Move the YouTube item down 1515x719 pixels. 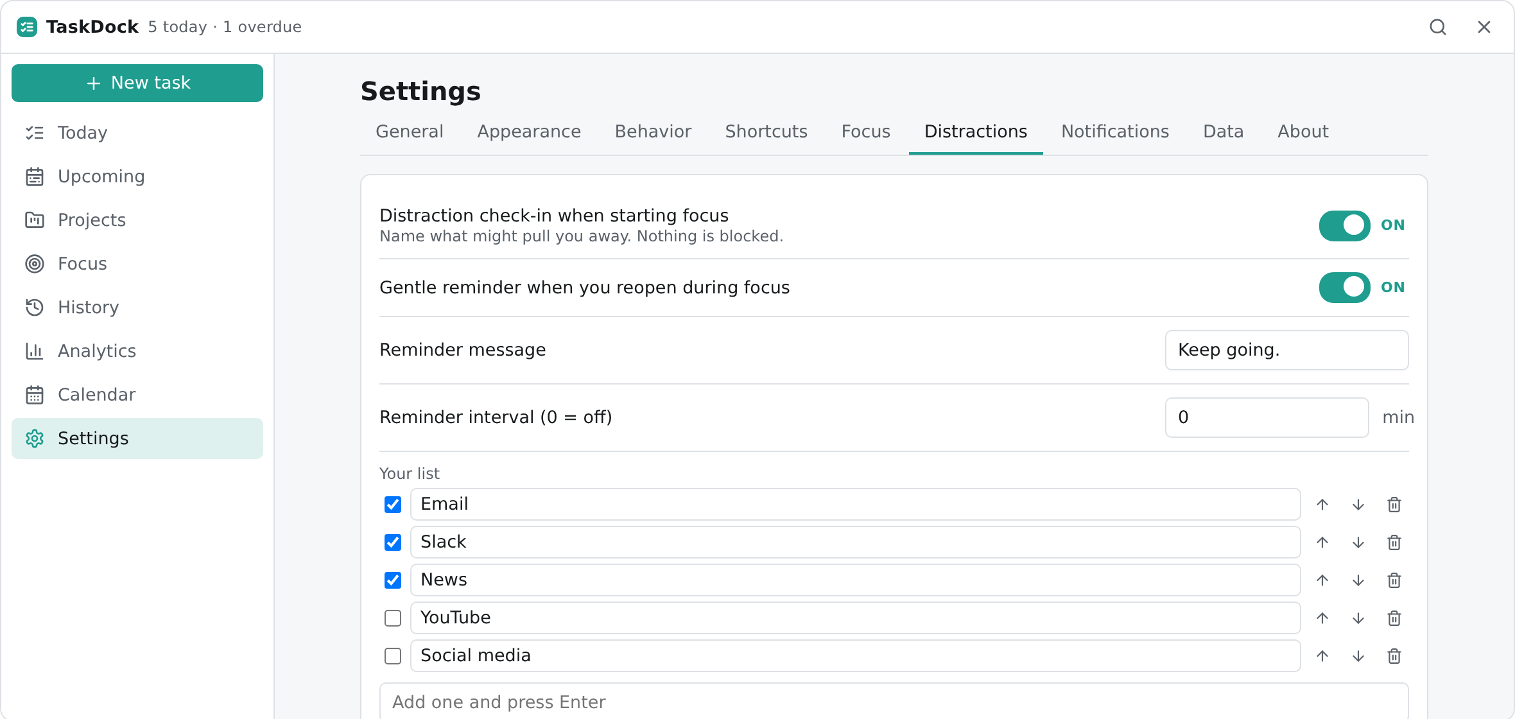[x=1358, y=618]
